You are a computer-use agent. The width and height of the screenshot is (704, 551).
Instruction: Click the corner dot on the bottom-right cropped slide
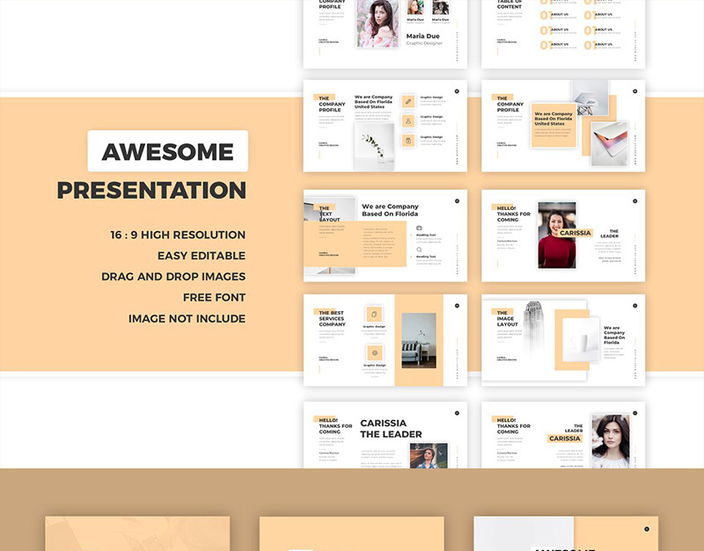click(647, 530)
